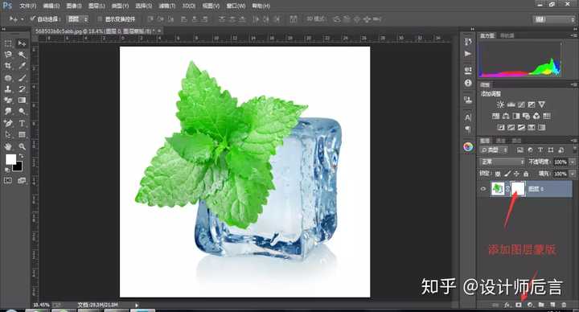Open the 3D menu
This screenshot has height=312, width=579.
[188, 6]
